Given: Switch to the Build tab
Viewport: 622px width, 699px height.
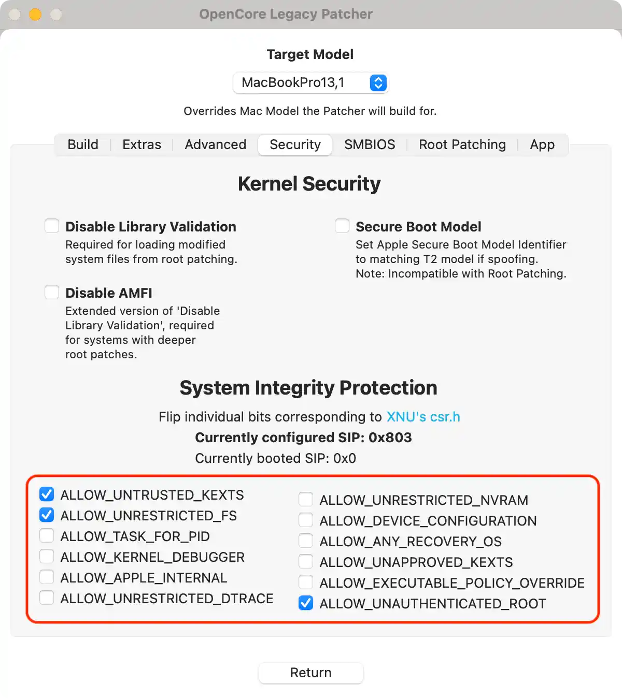Looking at the screenshot, I should pos(83,144).
